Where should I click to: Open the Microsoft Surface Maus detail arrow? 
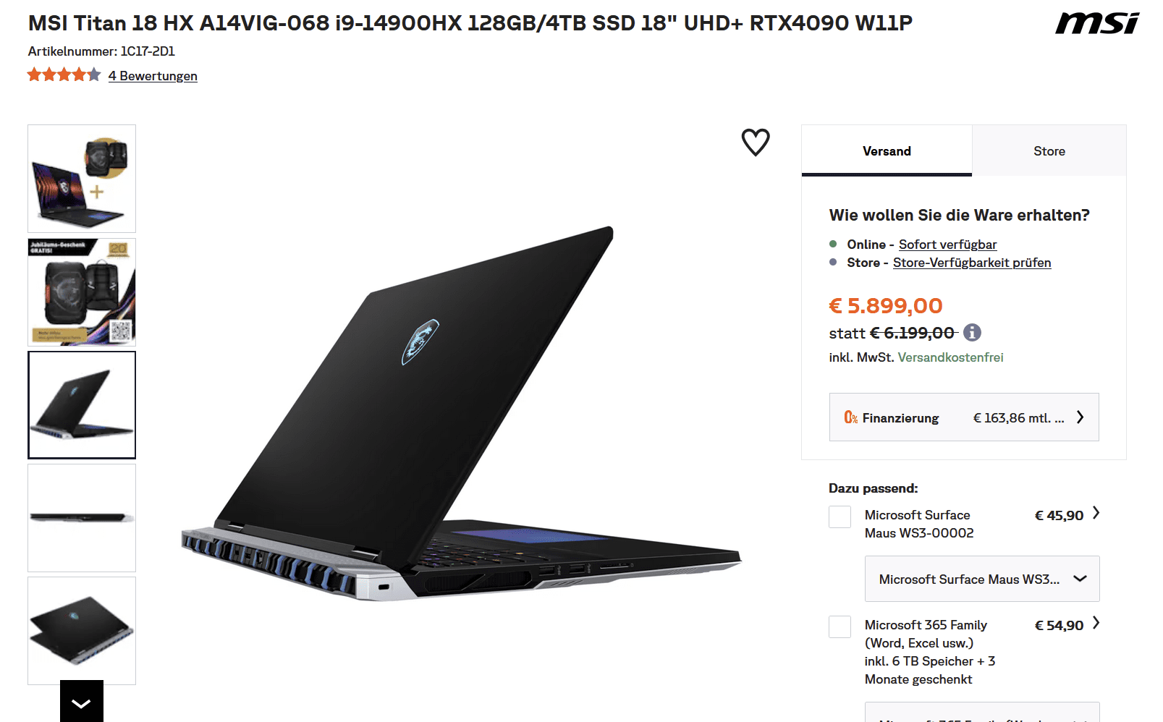pyautogui.click(x=1096, y=513)
